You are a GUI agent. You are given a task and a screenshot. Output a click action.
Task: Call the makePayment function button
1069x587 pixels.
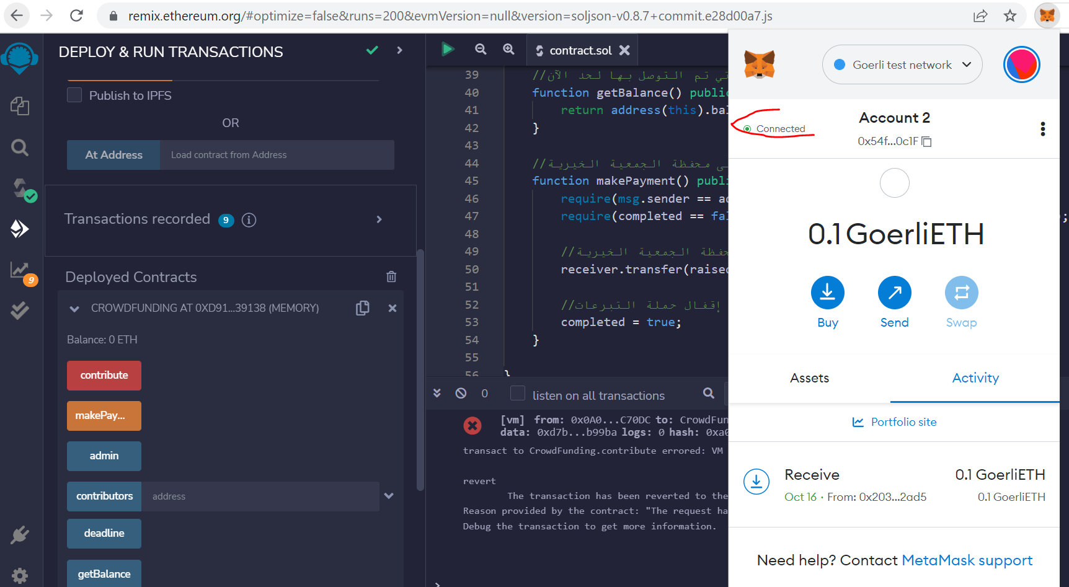tap(104, 416)
